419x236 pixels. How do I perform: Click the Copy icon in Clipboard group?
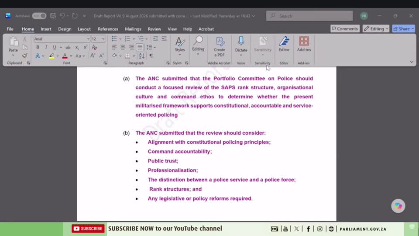(24, 47)
